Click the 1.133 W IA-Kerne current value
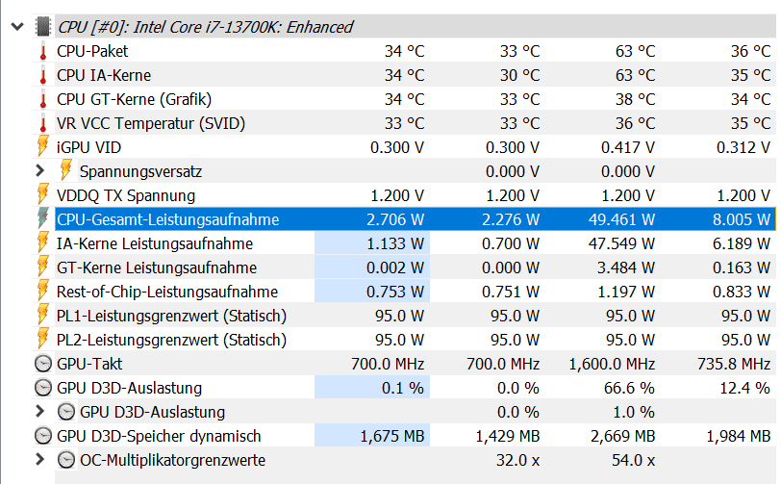 pos(395,243)
